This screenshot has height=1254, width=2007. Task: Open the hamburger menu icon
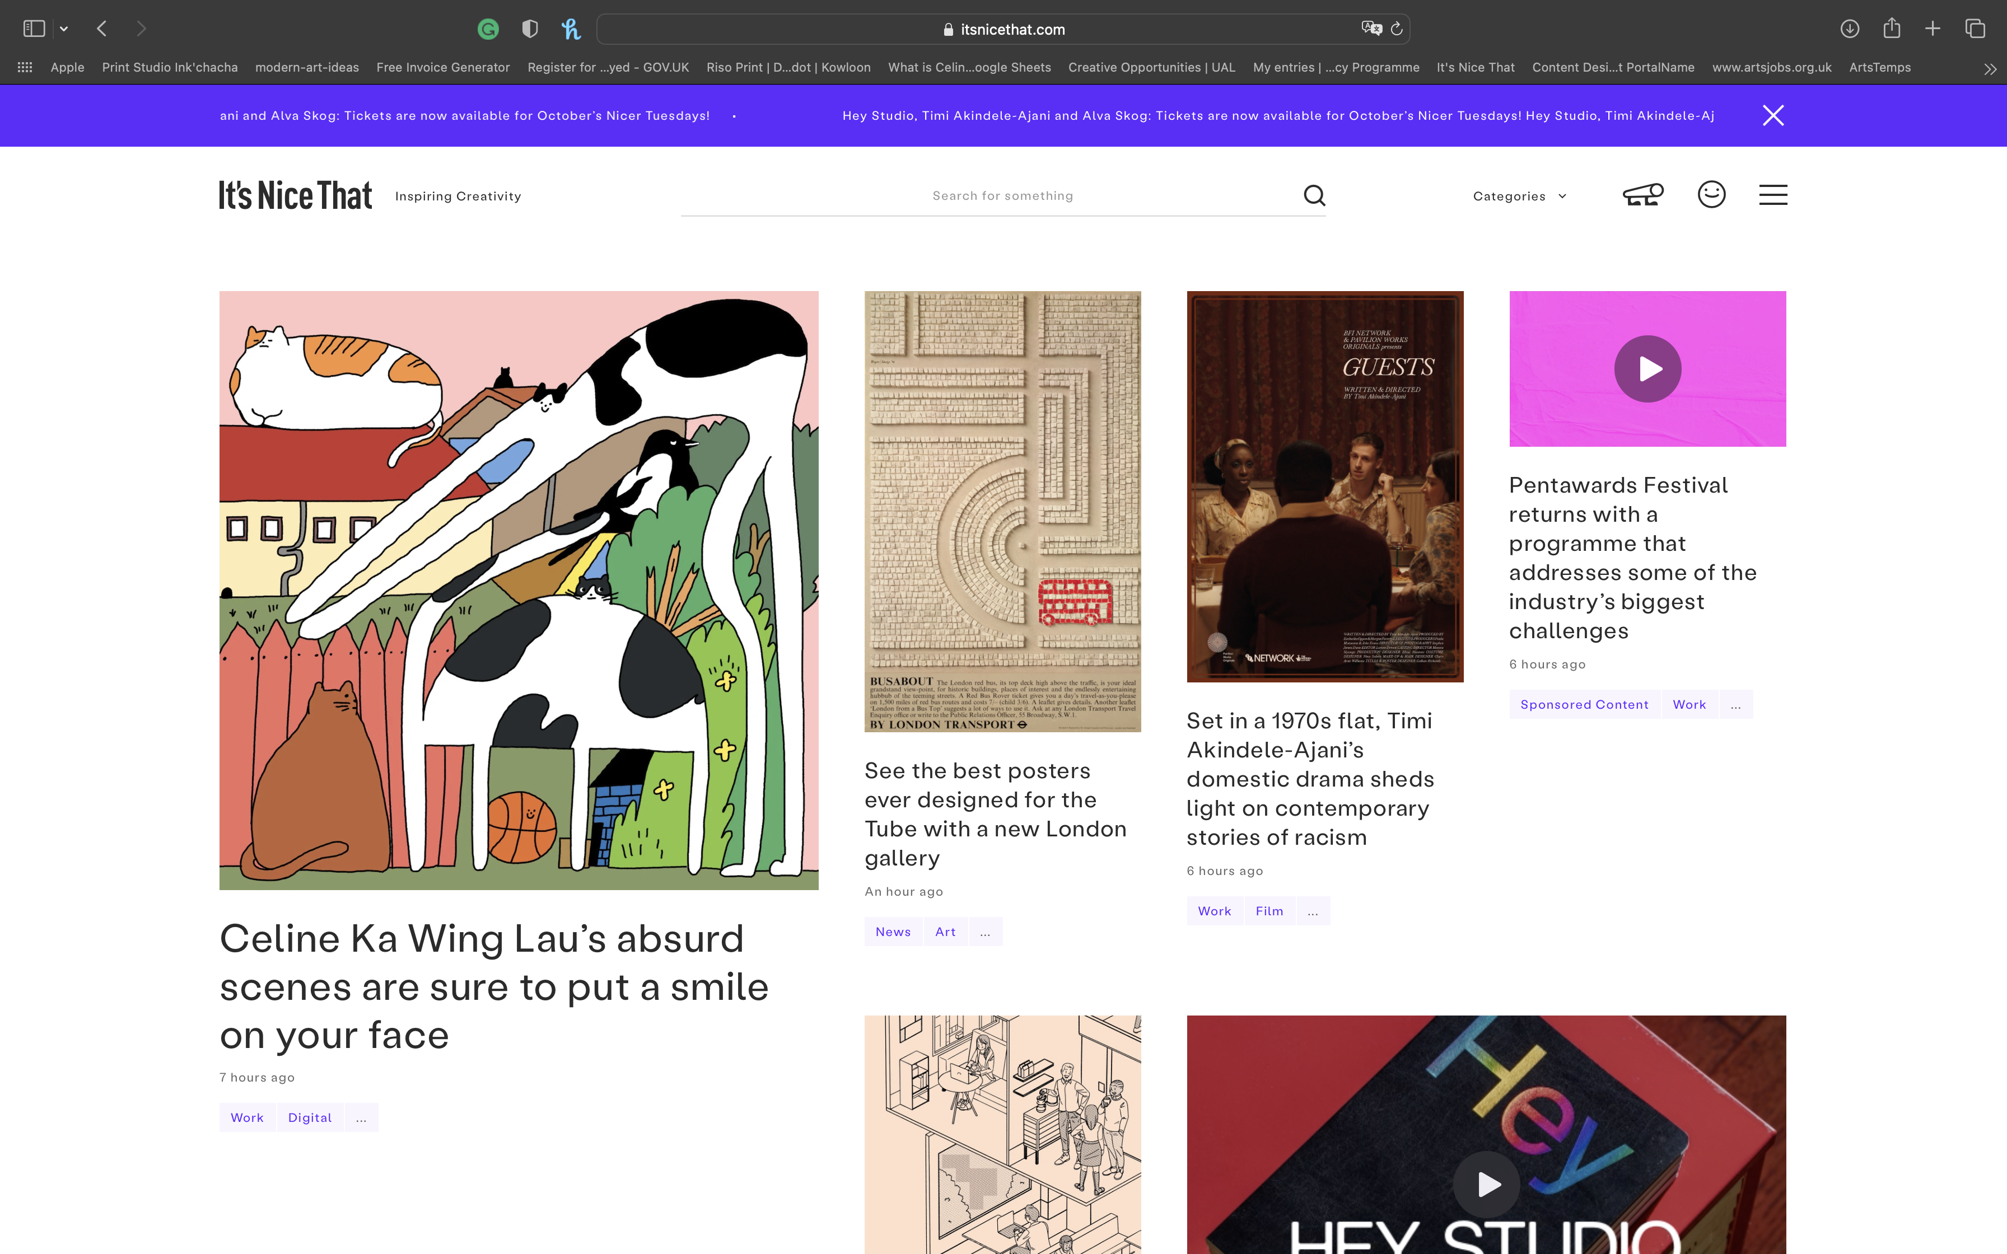[1772, 195]
